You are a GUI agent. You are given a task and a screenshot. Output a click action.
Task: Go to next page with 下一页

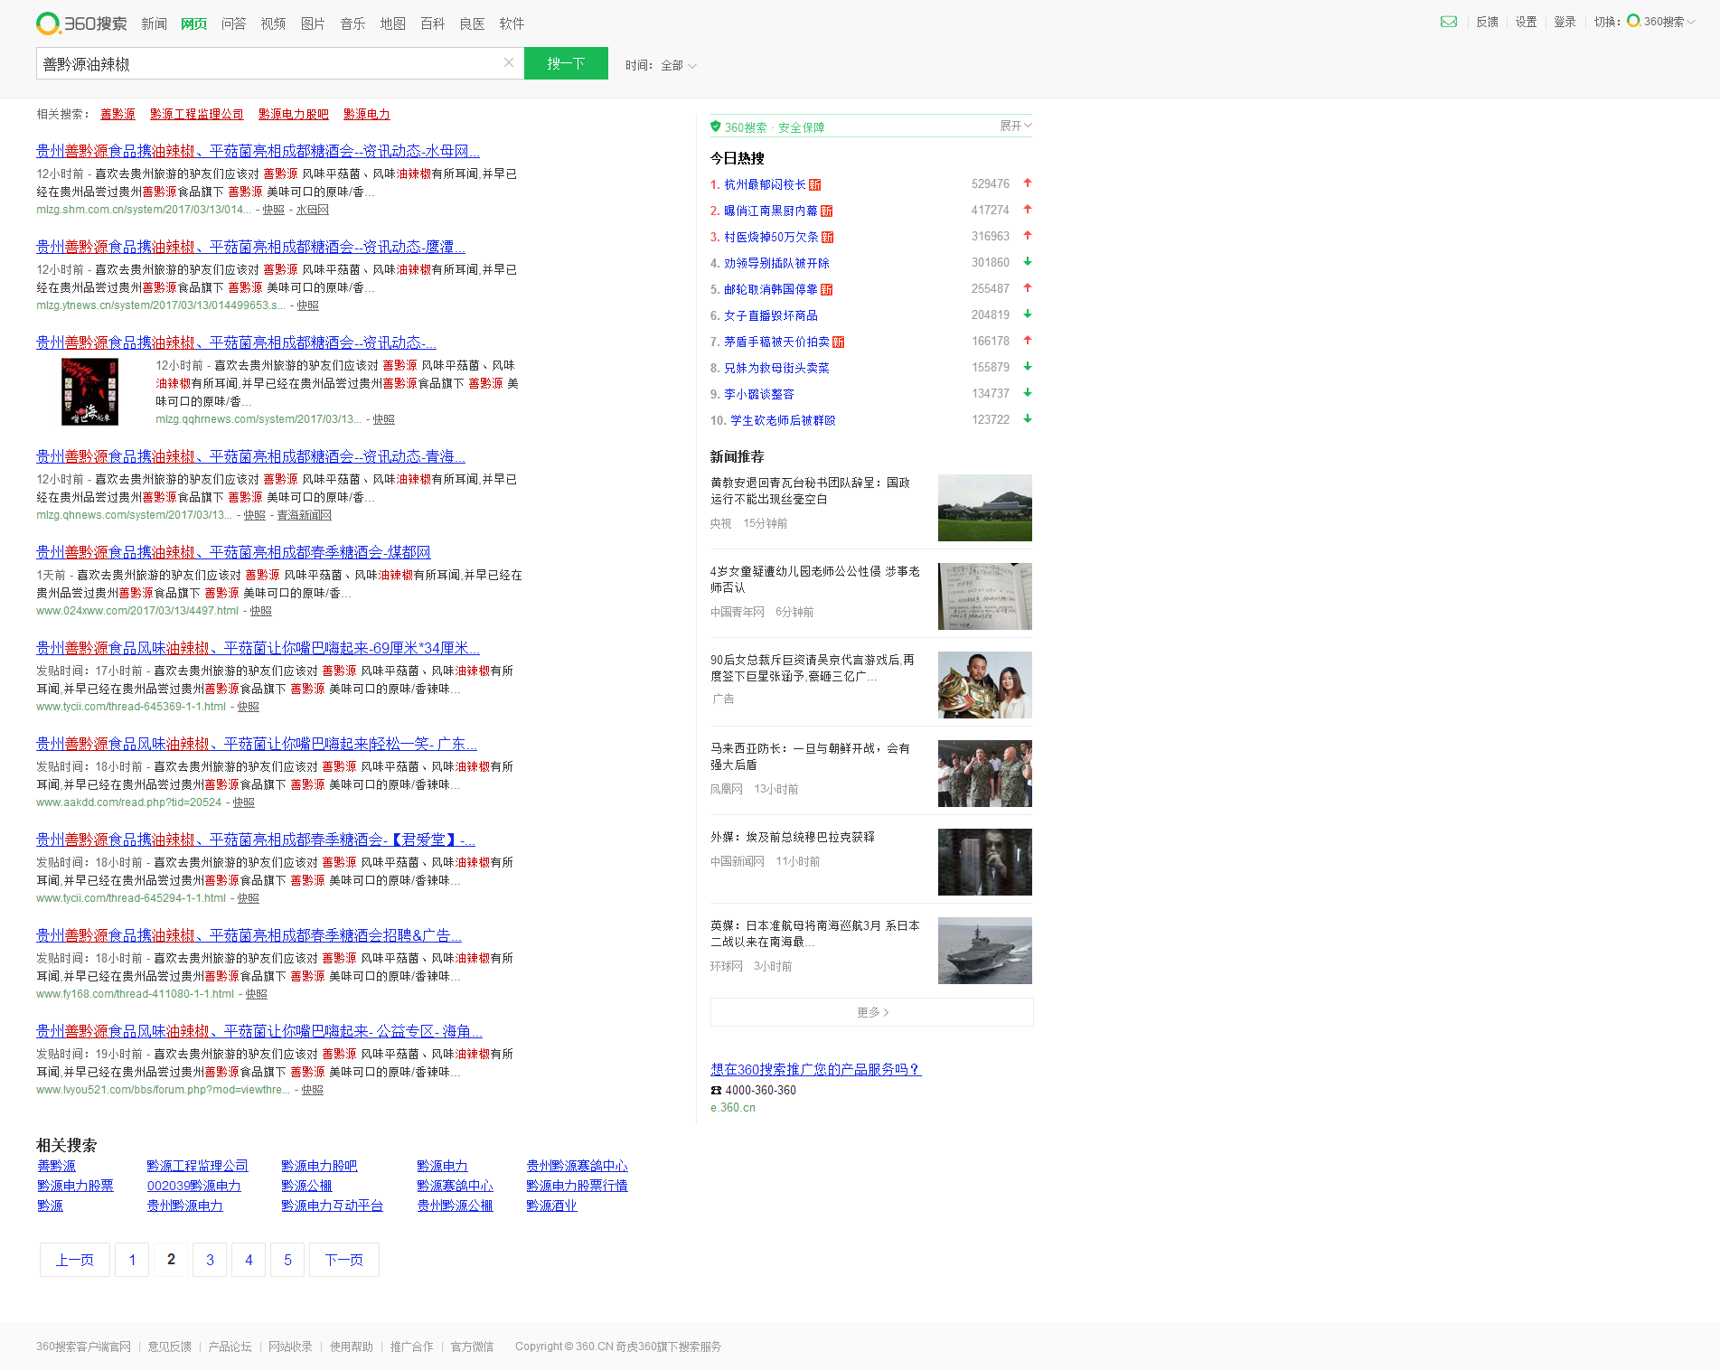(x=344, y=1260)
